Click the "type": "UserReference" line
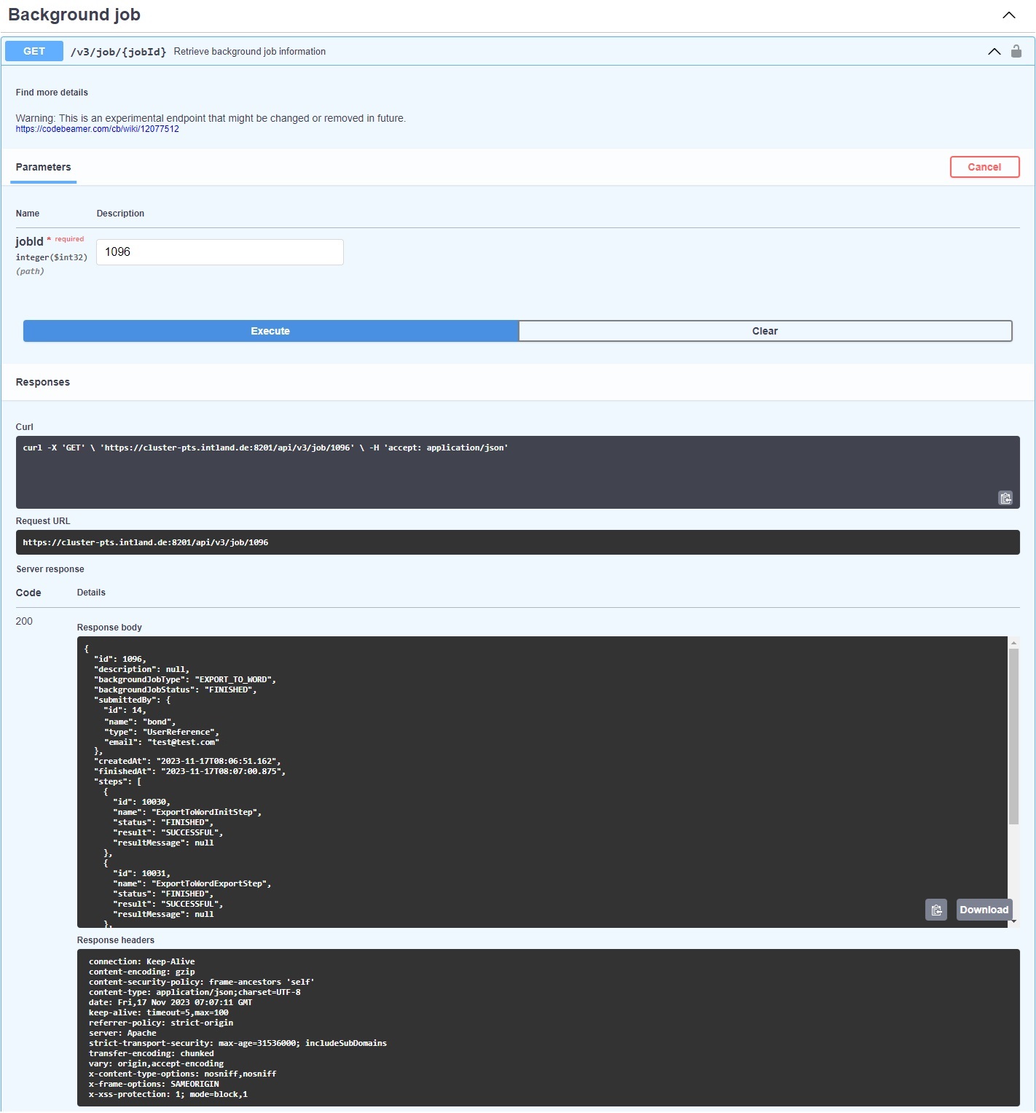 point(162,732)
